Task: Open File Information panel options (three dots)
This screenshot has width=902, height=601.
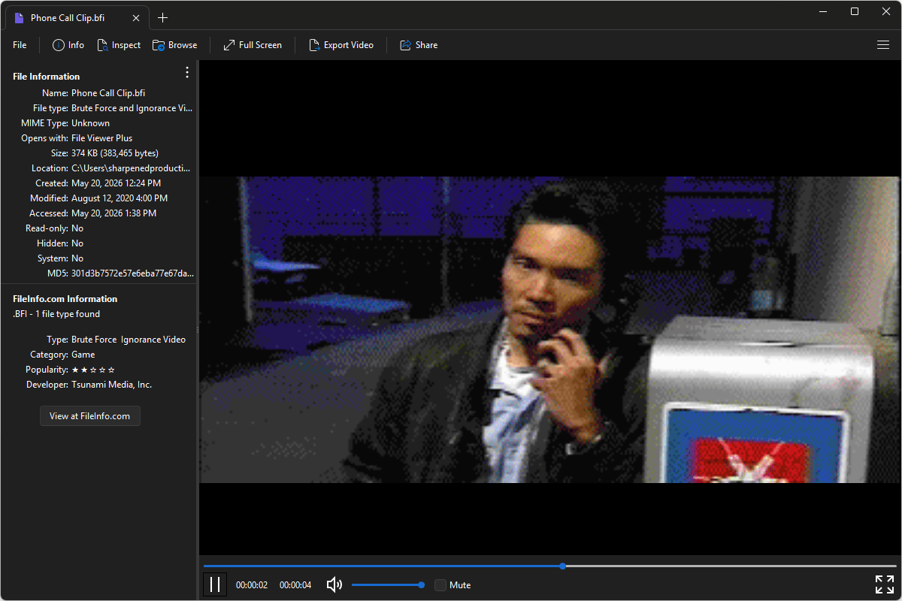Action: click(187, 72)
